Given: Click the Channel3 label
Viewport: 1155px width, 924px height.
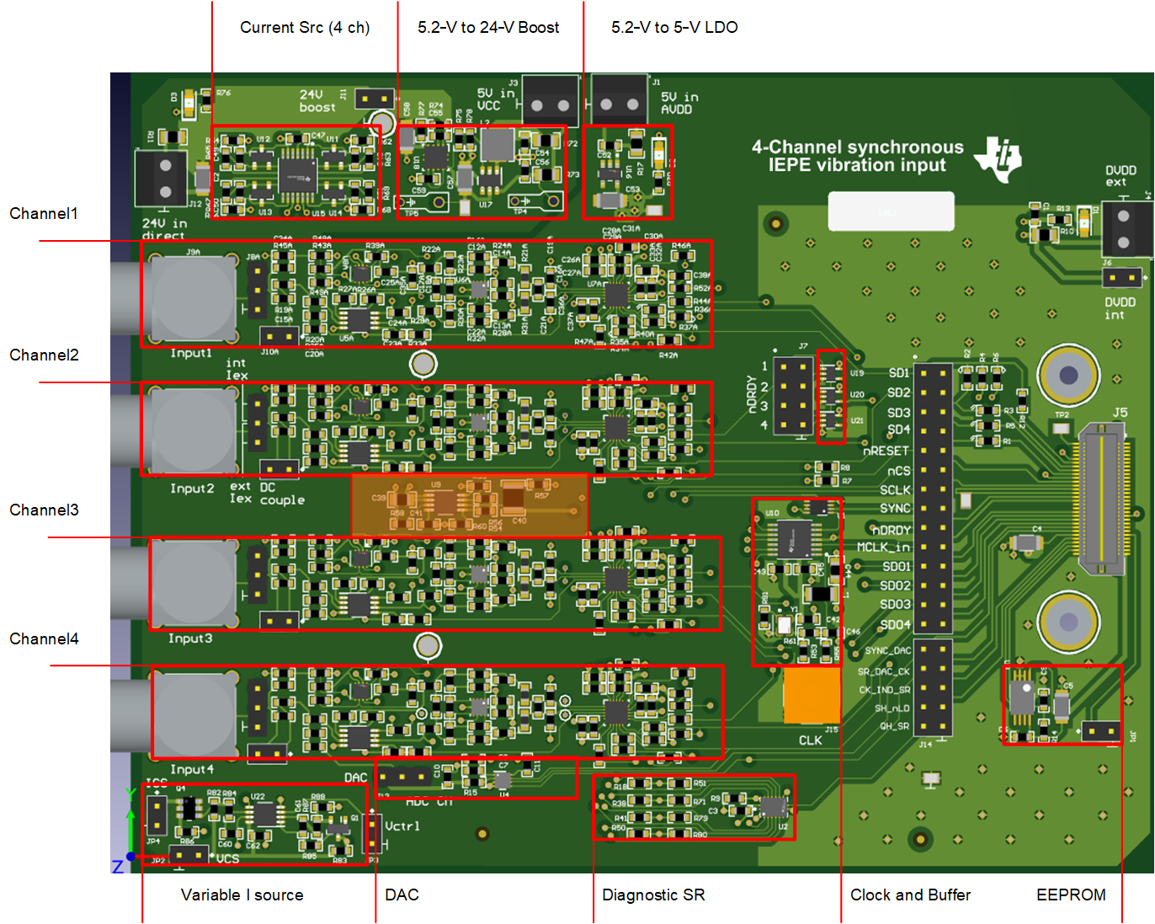Looking at the screenshot, I should [x=44, y=510].
